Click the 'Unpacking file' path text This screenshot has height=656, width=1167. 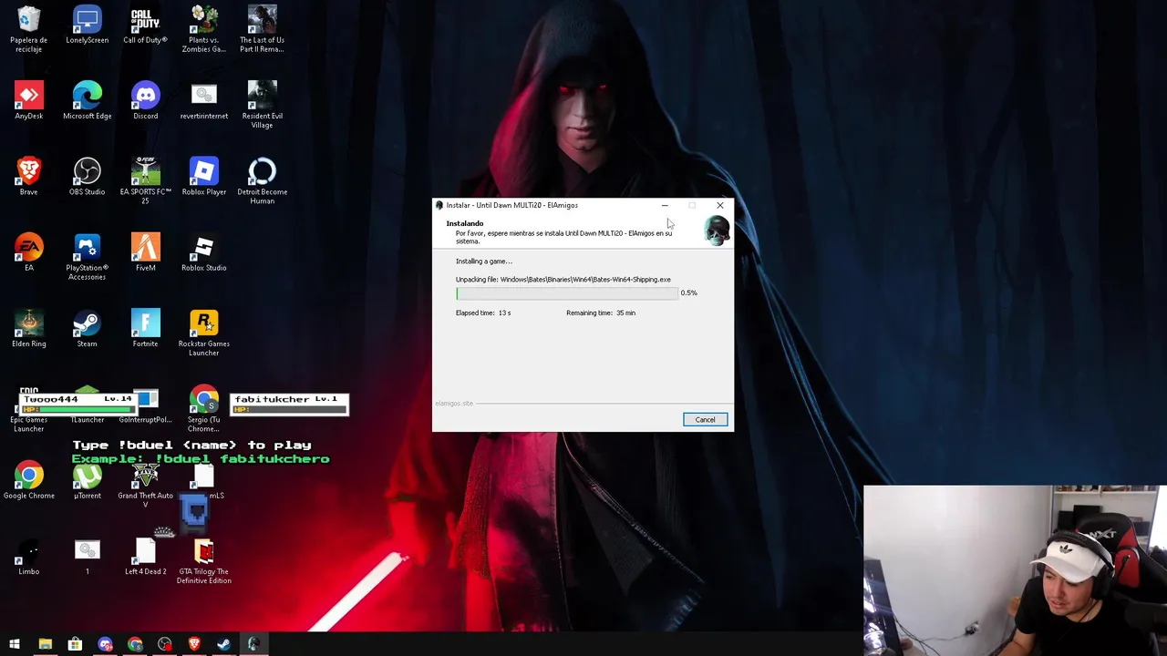[x=563, y=280]
